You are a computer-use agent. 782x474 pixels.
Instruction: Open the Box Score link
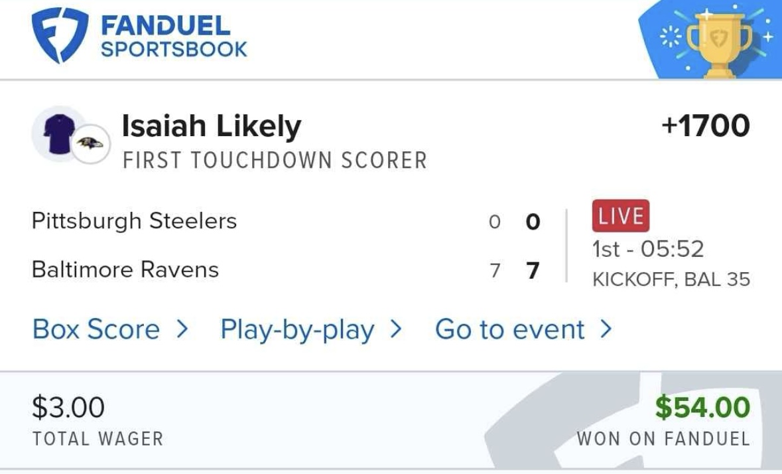[96, 329]
